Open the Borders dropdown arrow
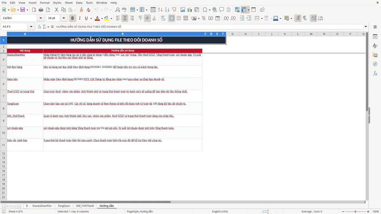This screenshot has width=381, height=214. click(x=262, y=18)
